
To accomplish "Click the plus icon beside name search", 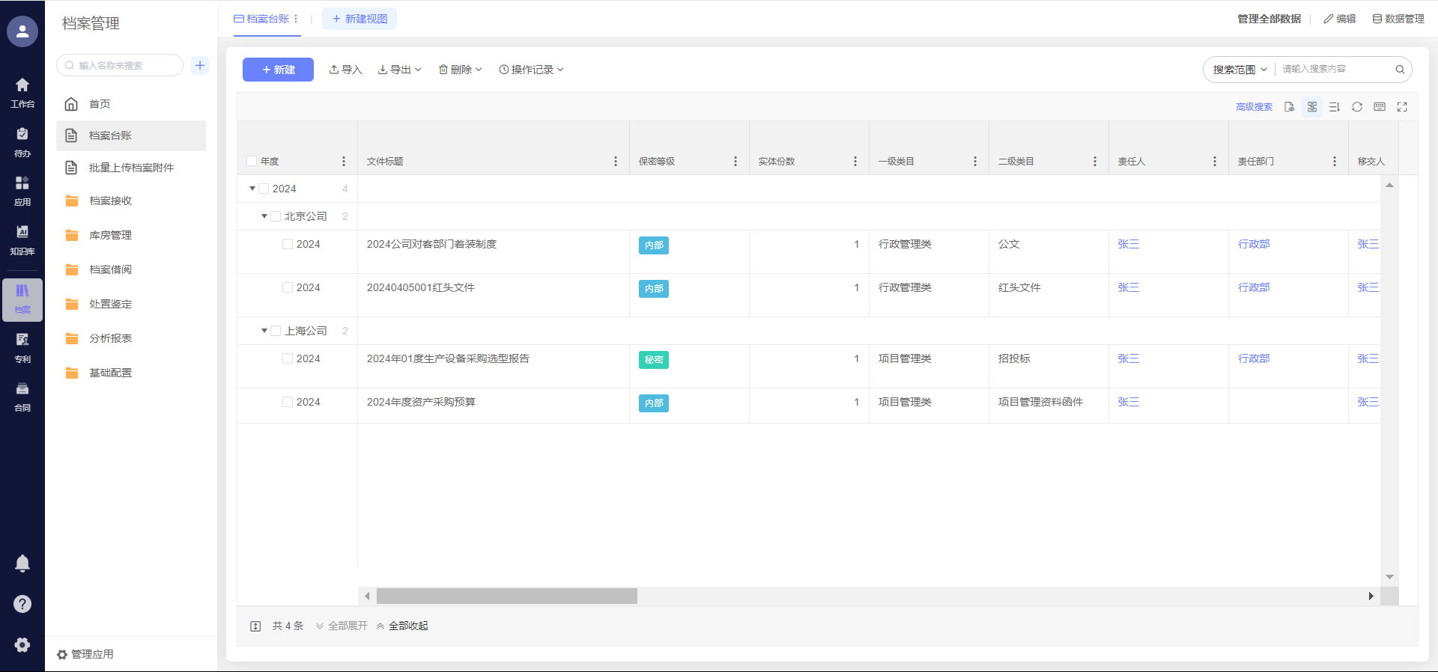I will coord(200,65).
